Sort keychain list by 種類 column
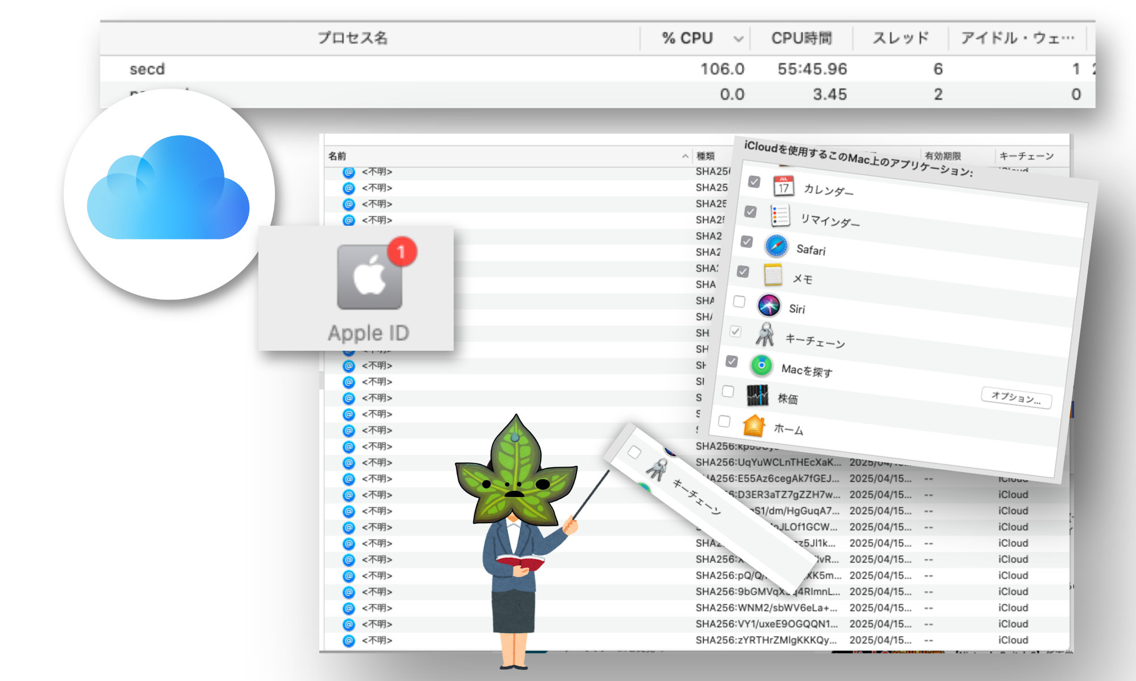1136x681 pixels. click(705, 156)
